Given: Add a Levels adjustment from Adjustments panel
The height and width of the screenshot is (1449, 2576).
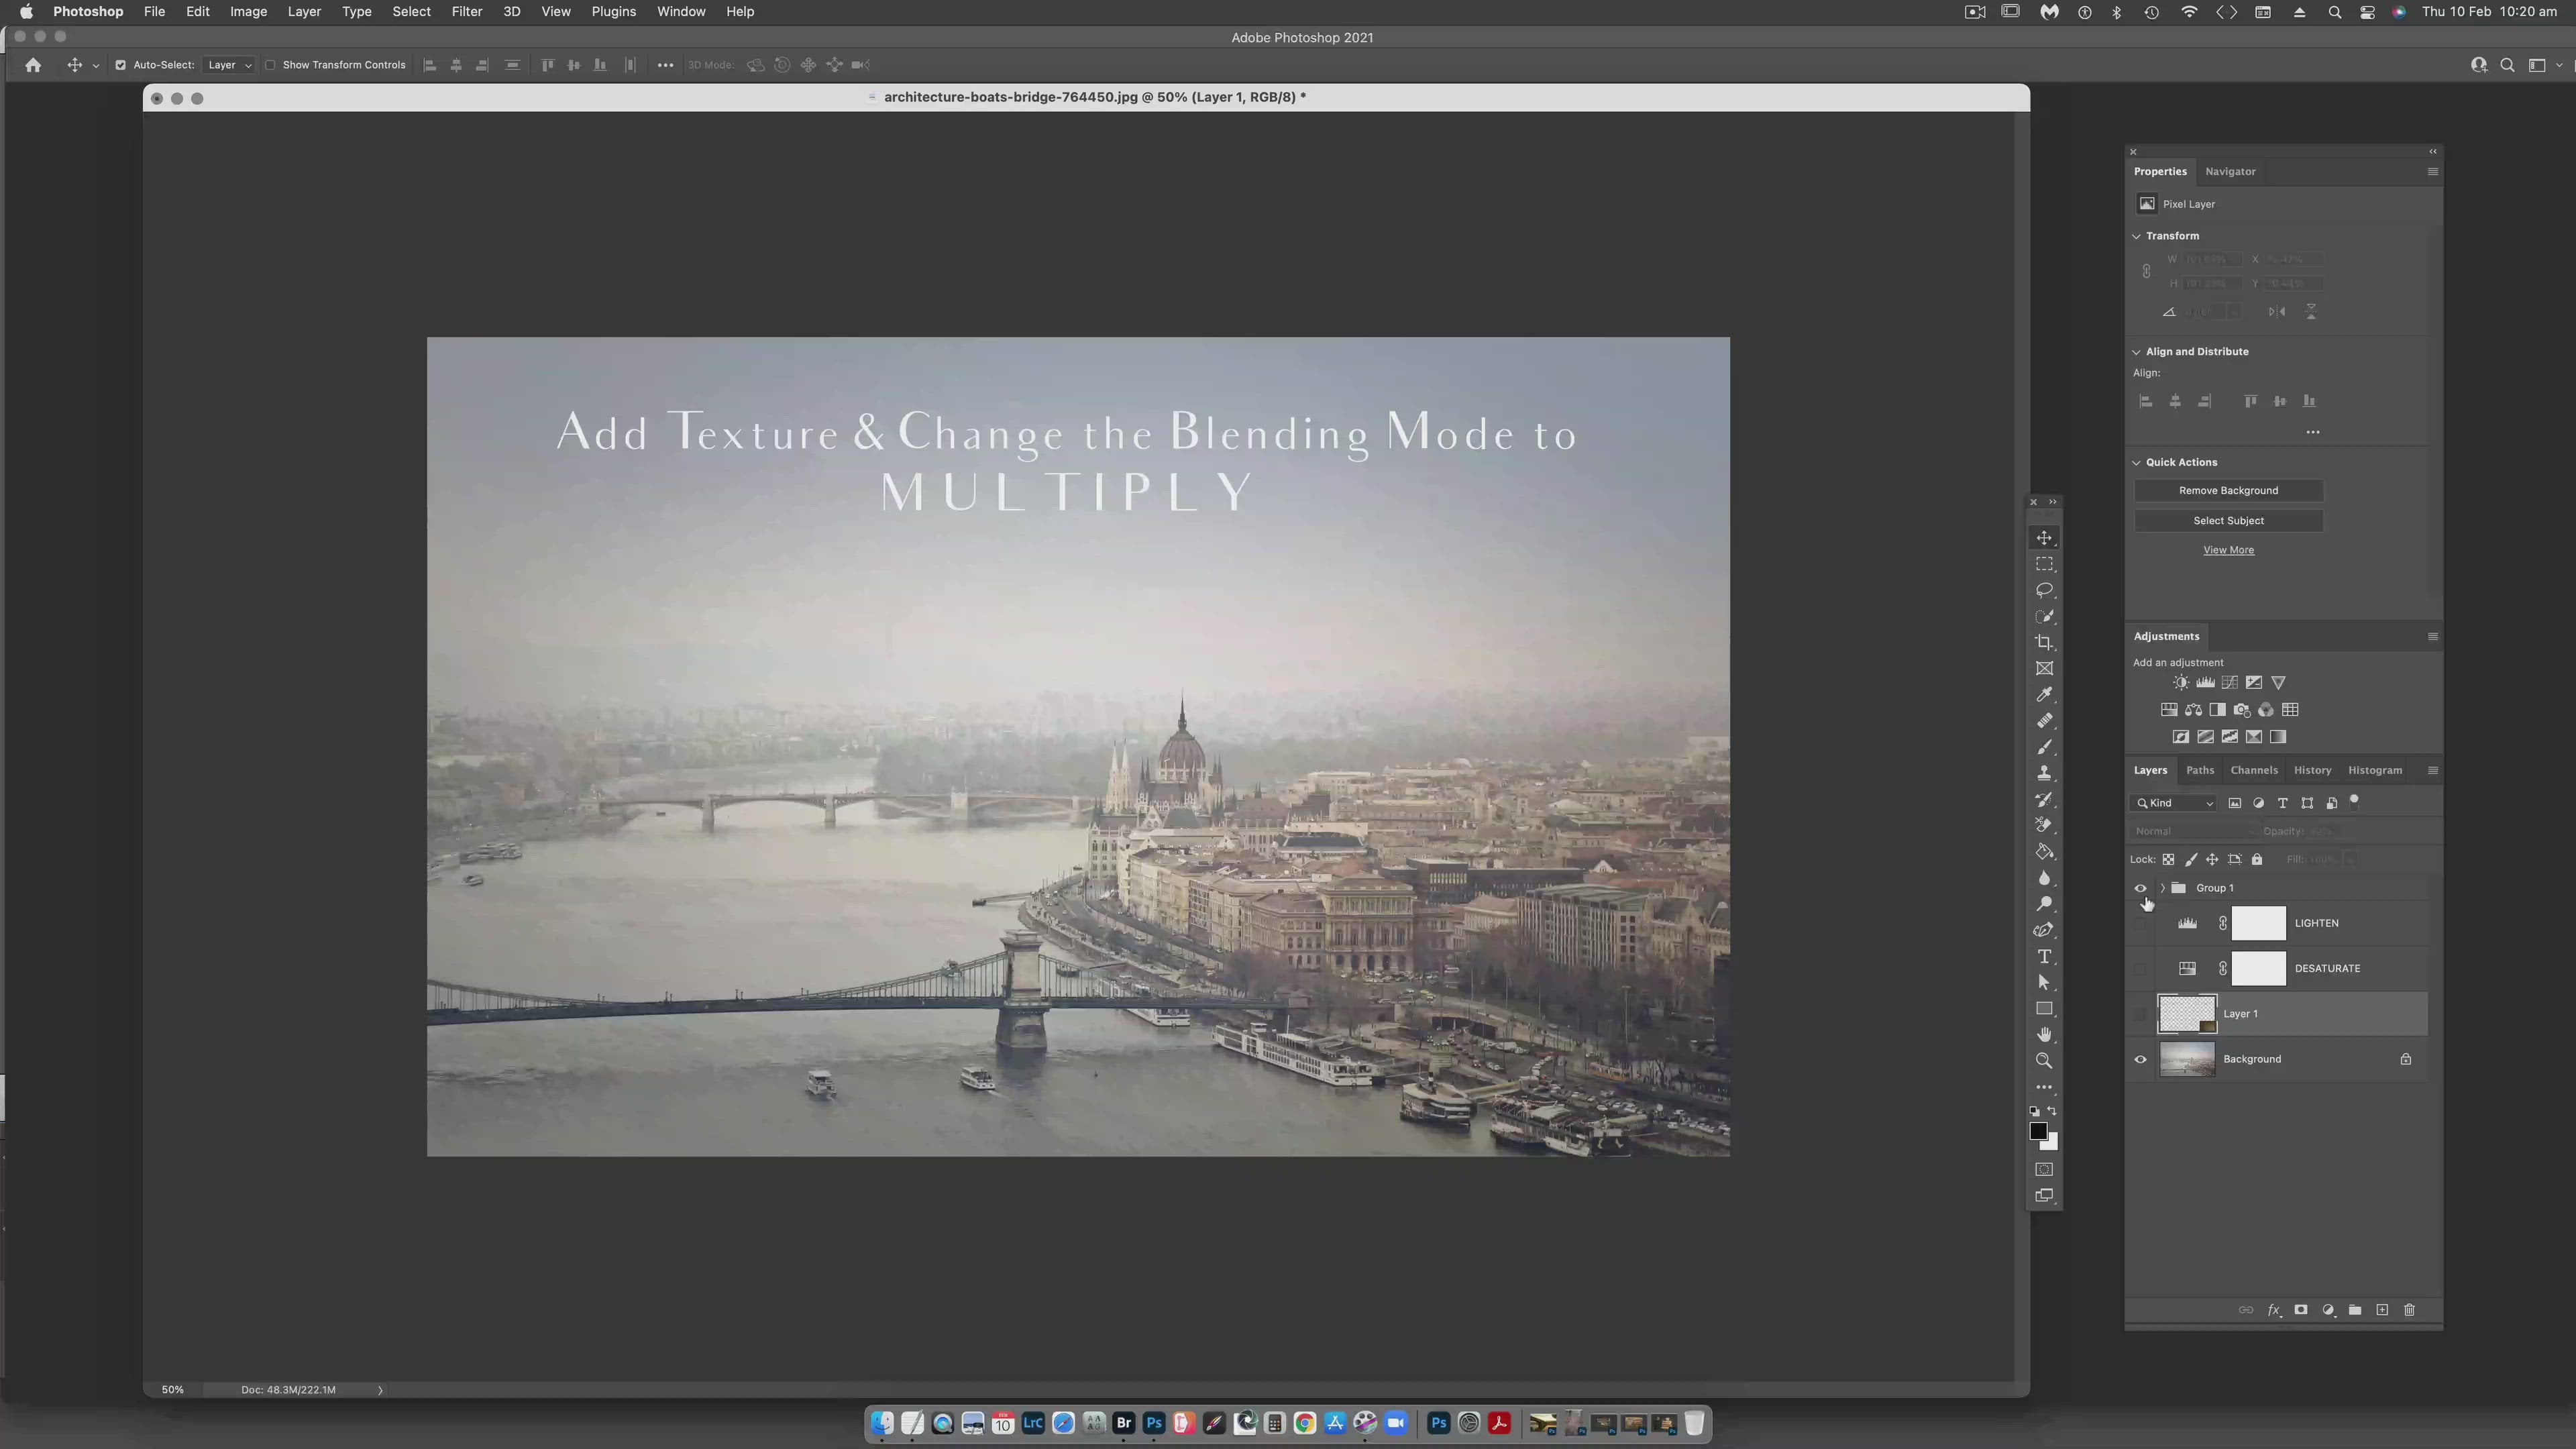Looking at the screenshot, I should pos(2205,683).
